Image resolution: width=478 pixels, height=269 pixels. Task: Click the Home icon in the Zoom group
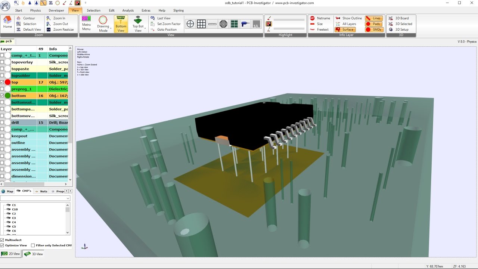pos(7,22)
